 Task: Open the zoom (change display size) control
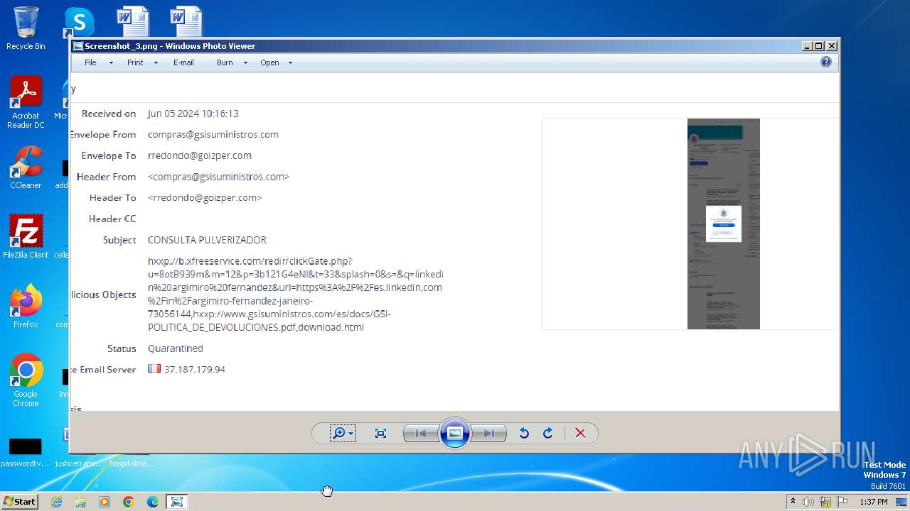pos(343,433)
